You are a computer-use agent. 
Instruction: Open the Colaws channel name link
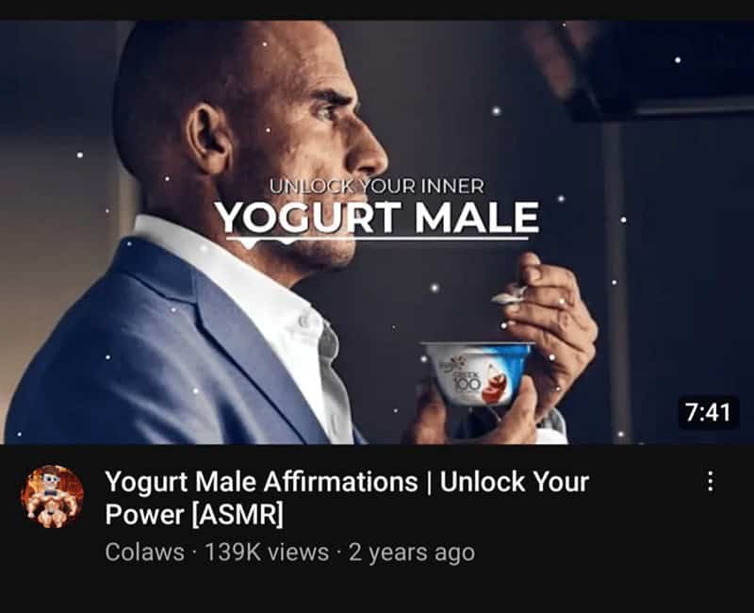pos(145,552)
